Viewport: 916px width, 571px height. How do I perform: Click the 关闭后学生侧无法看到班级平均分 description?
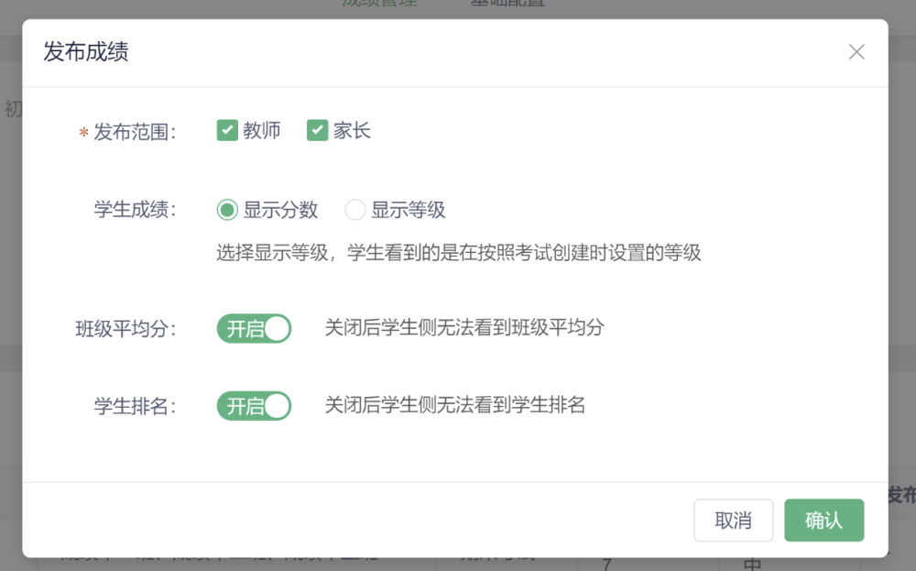point(464,327)
